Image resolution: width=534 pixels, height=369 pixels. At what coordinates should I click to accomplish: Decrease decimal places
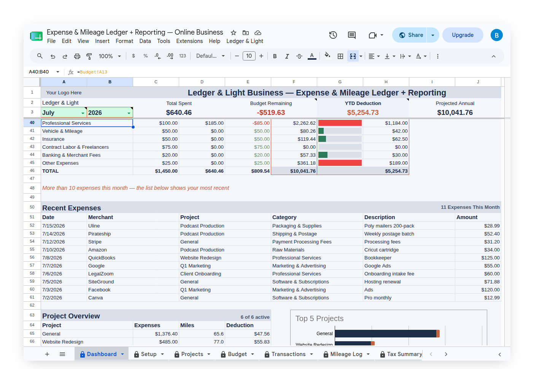tap(158, 56)
